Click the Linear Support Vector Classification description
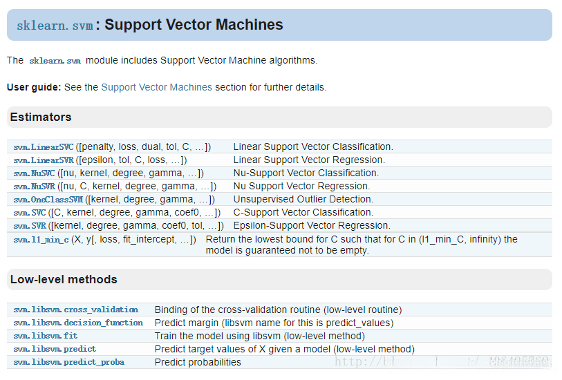This screenshot has height=380, width=562. pos(312,147)
